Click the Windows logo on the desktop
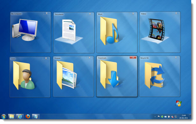196x124 pixels. [x=178, y=103]
